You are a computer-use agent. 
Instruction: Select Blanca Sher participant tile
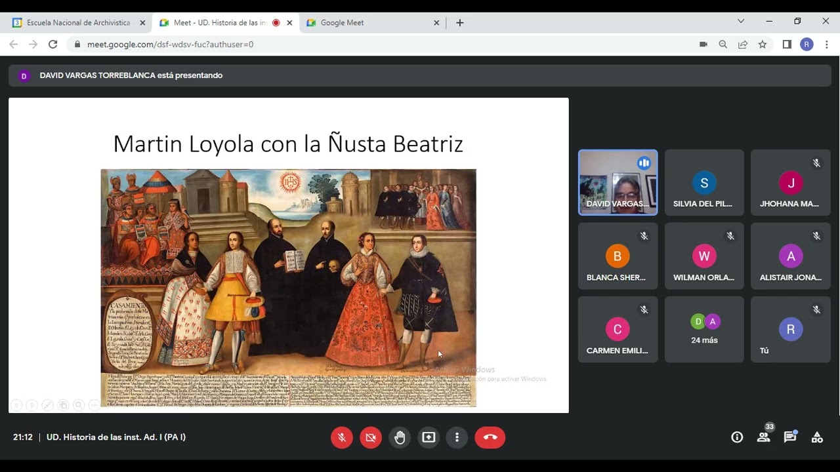[x=618, y=256]
